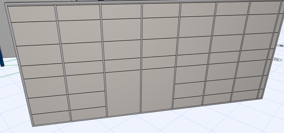Select tall undivided panel in fourth wall bay
The image size is (284, 133).
[x=157, y=89]
